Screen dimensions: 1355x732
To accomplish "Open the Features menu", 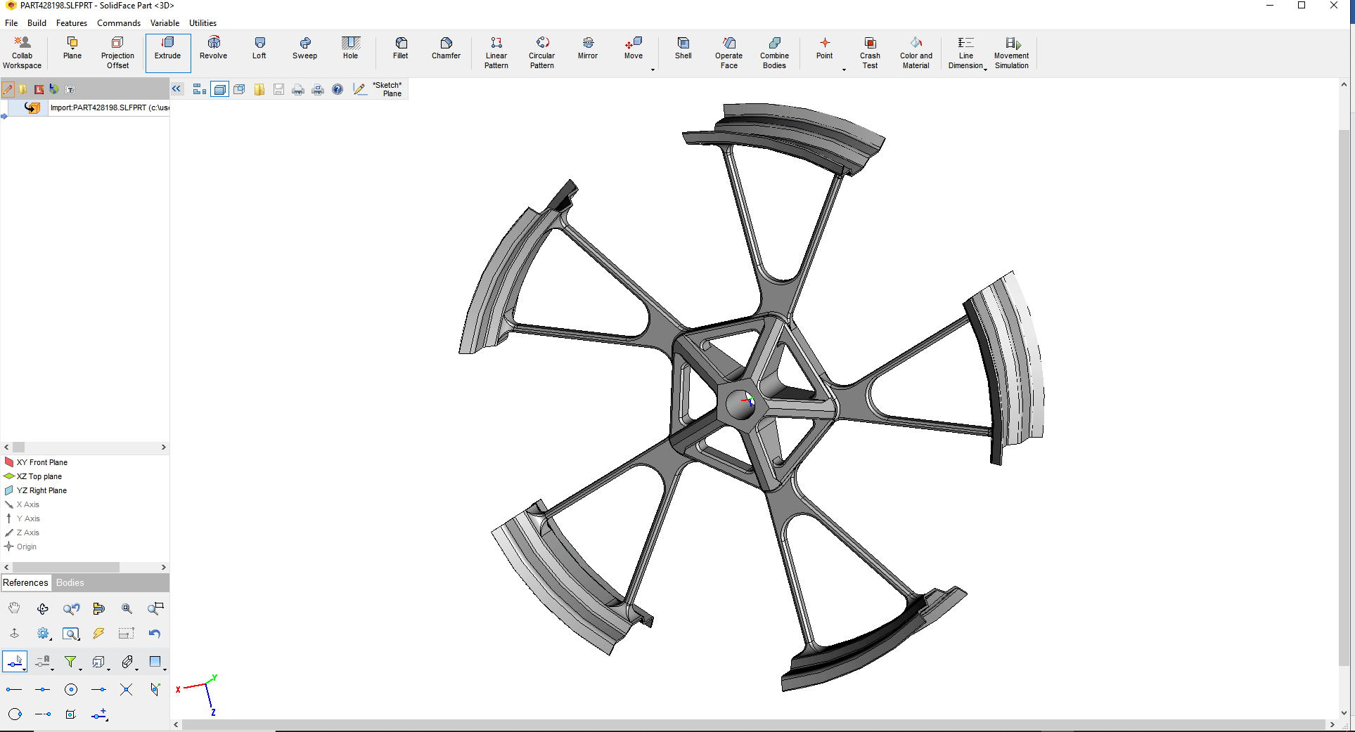I will (72, 23).
